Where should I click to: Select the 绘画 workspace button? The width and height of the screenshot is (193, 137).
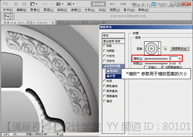point(123,4)
